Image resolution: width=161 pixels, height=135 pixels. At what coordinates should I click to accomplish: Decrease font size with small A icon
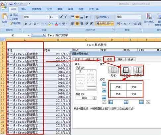66,17
